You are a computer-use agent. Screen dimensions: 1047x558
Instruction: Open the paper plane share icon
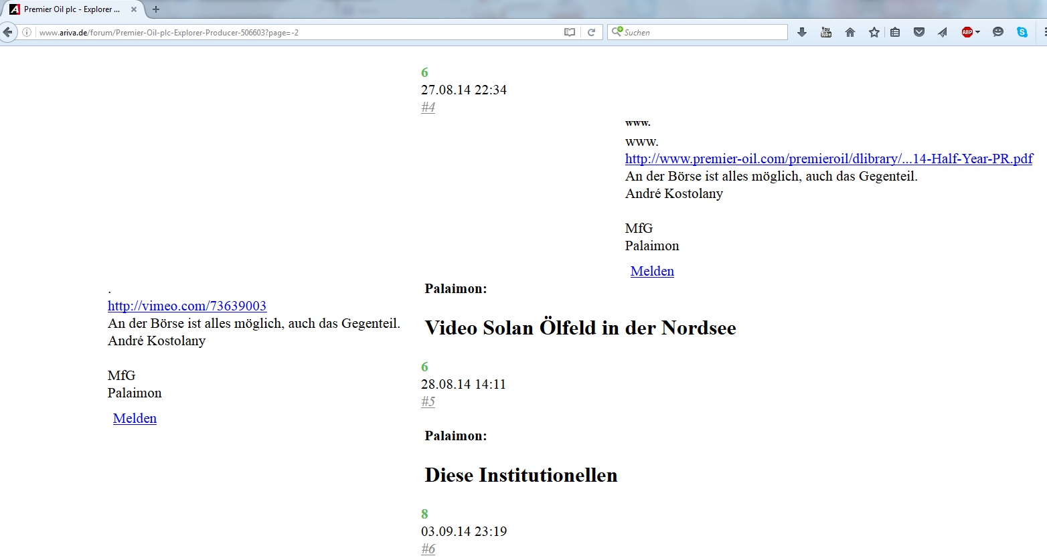[943, 32]
